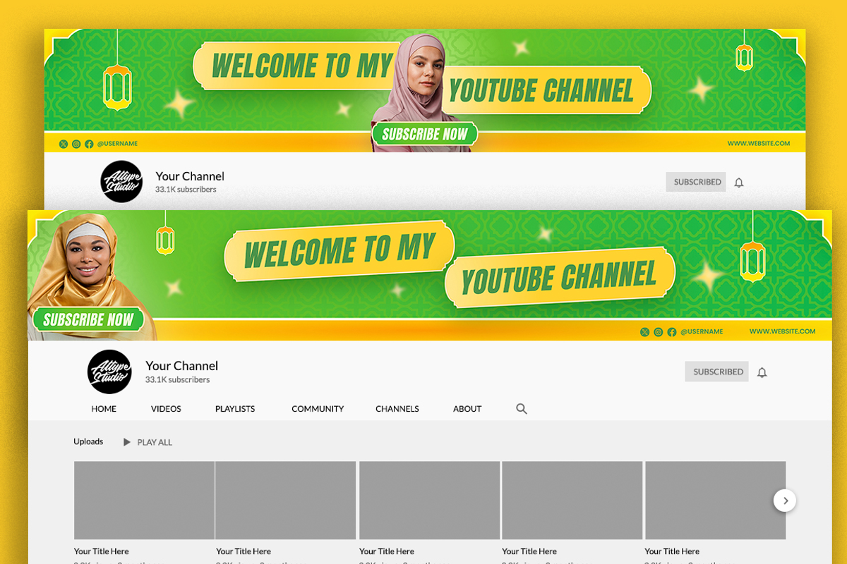
Task: Open the PLAYLISTS tab
Action: point(235,409)
